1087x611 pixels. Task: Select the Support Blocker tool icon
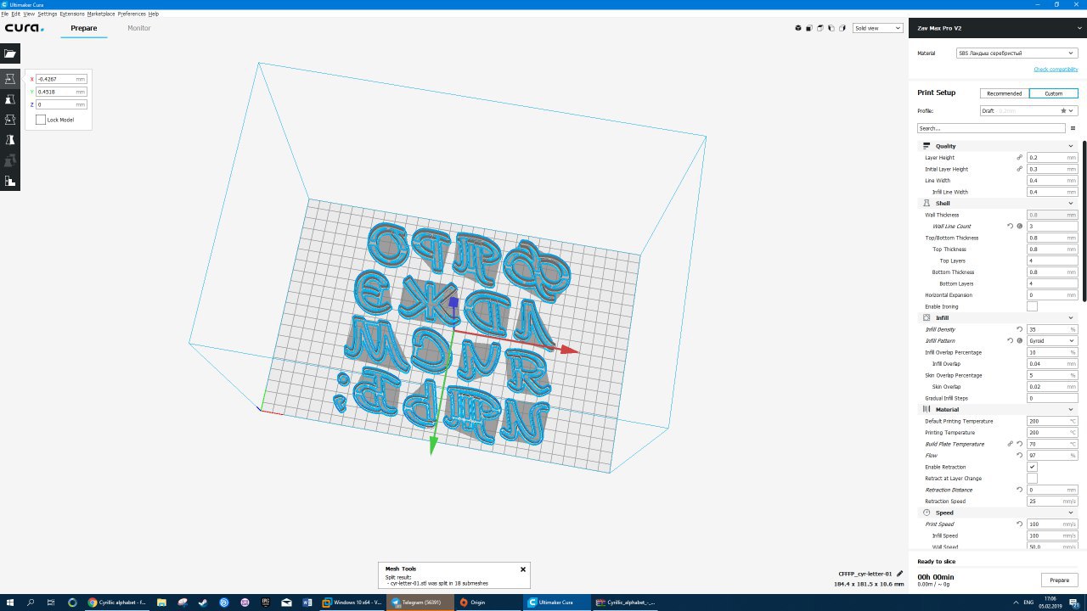pyautogui.click(x=10, y=180)
